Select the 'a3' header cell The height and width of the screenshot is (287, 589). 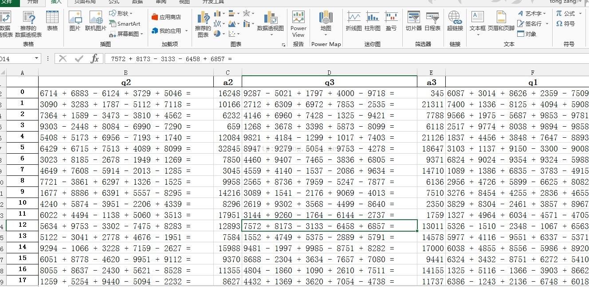coord(431,82)
